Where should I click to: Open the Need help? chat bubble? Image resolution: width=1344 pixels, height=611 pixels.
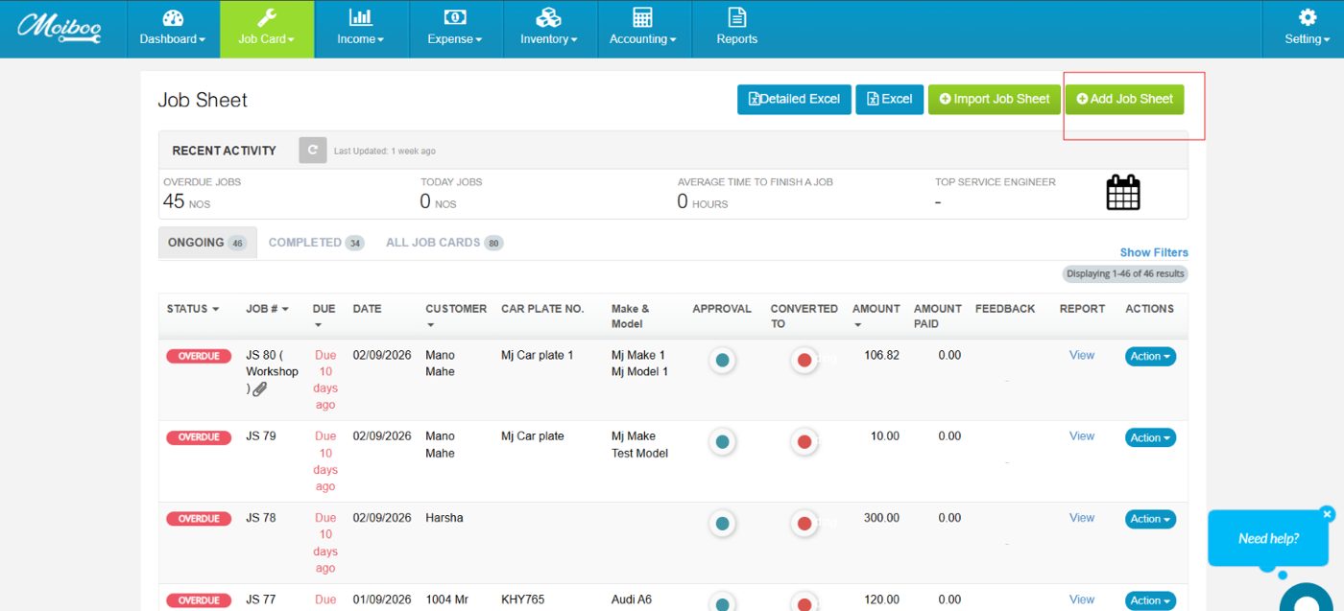pyautogui.click(x=1268, y=538)
